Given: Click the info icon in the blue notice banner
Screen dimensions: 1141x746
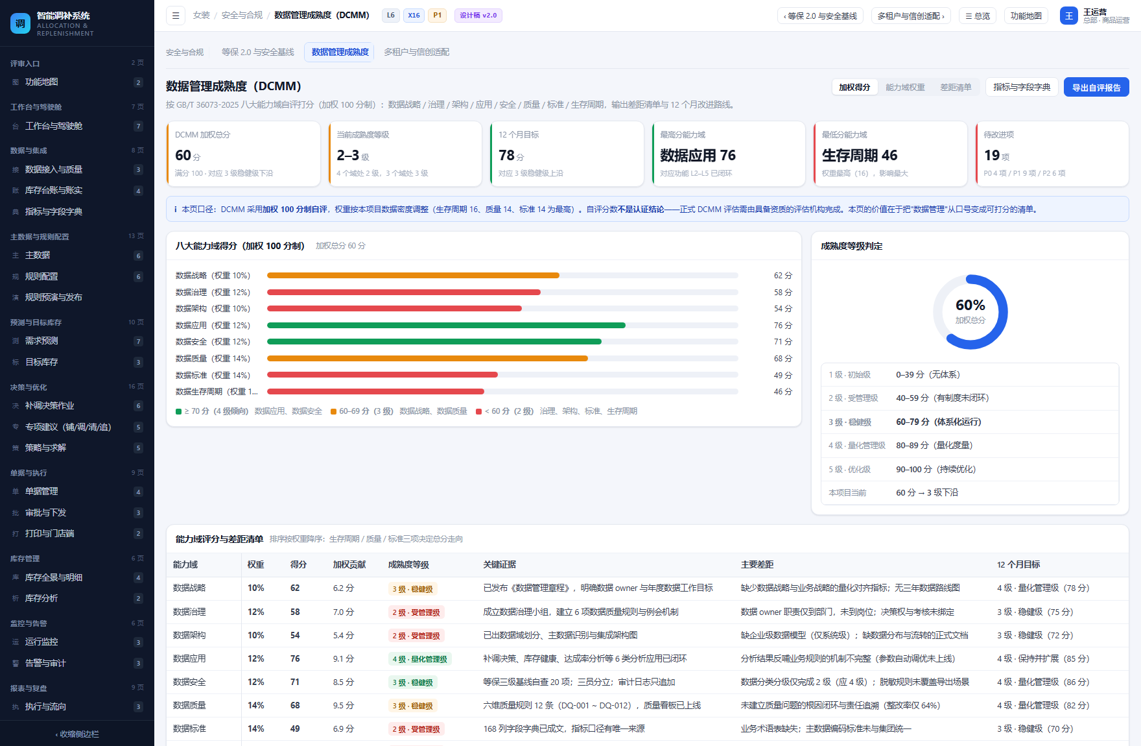Looking at the screenshot, I should coord(175,210).
